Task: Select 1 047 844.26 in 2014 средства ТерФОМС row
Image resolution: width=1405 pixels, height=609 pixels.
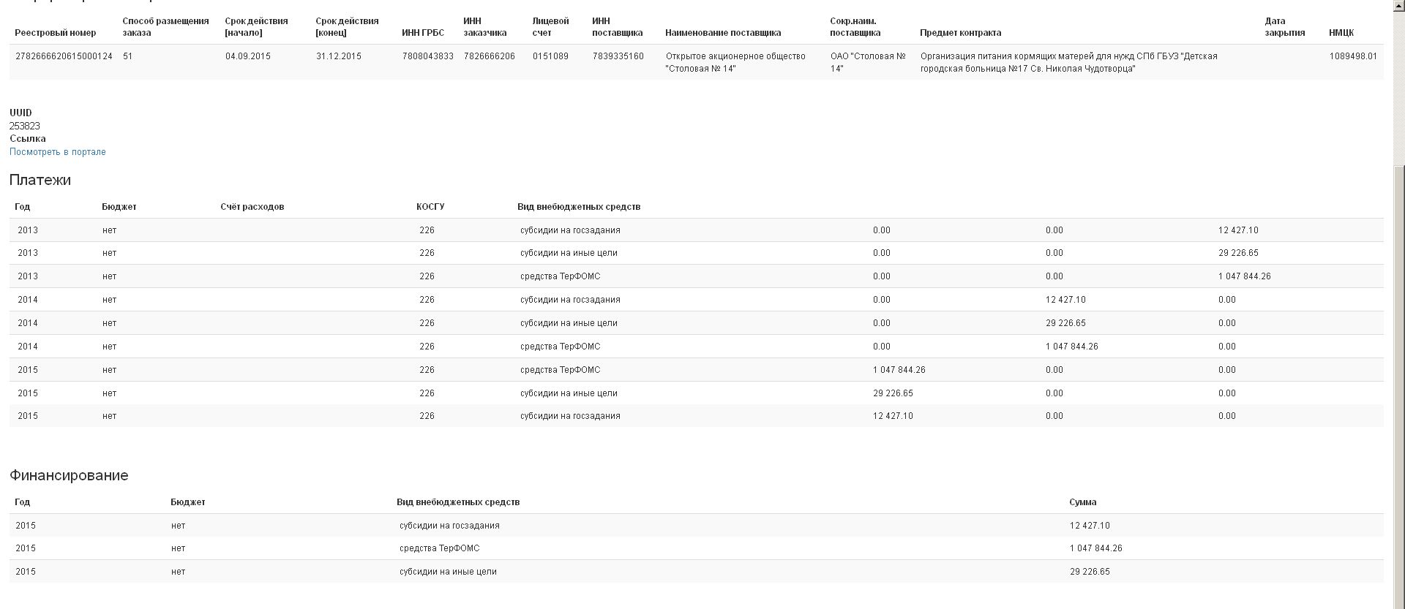Action: click(x=1072, y=347)
